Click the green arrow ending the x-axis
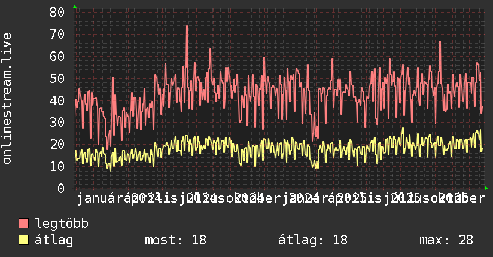The width and height of the screenshot is (493, 257). pos(486,188)
